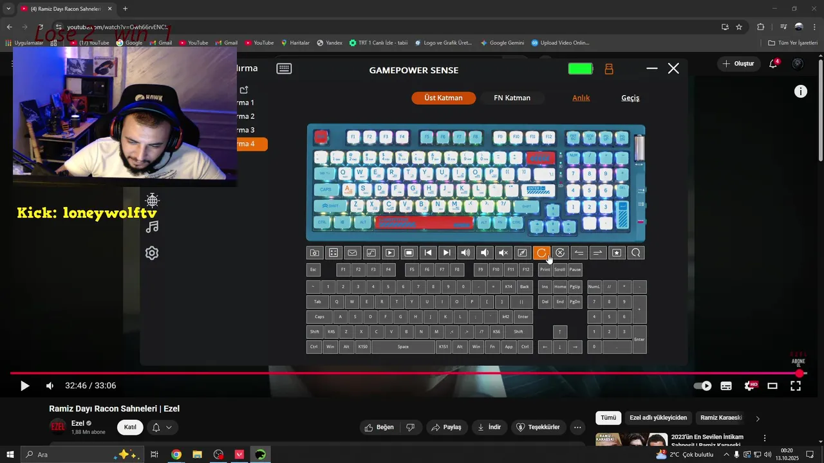This screenshot has height=463, width=824.
Task: Select the media player play icon in the app toolbar
Action: click(390, 253)
